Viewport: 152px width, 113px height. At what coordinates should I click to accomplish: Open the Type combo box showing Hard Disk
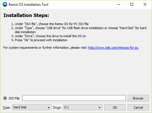(32, 107)
